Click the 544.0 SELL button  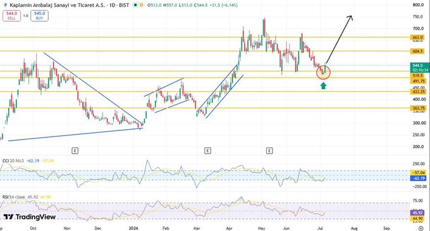(11, 16)
